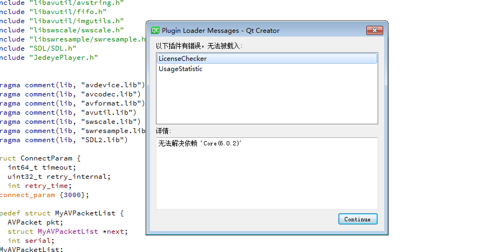Click the Continue button
The image size is (484, 252).
click(358, 219)
